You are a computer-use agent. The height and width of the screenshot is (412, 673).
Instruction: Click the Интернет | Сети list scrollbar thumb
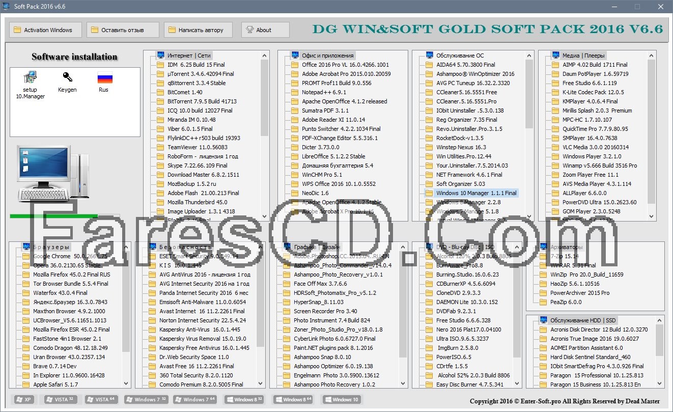tap(265, 97)
